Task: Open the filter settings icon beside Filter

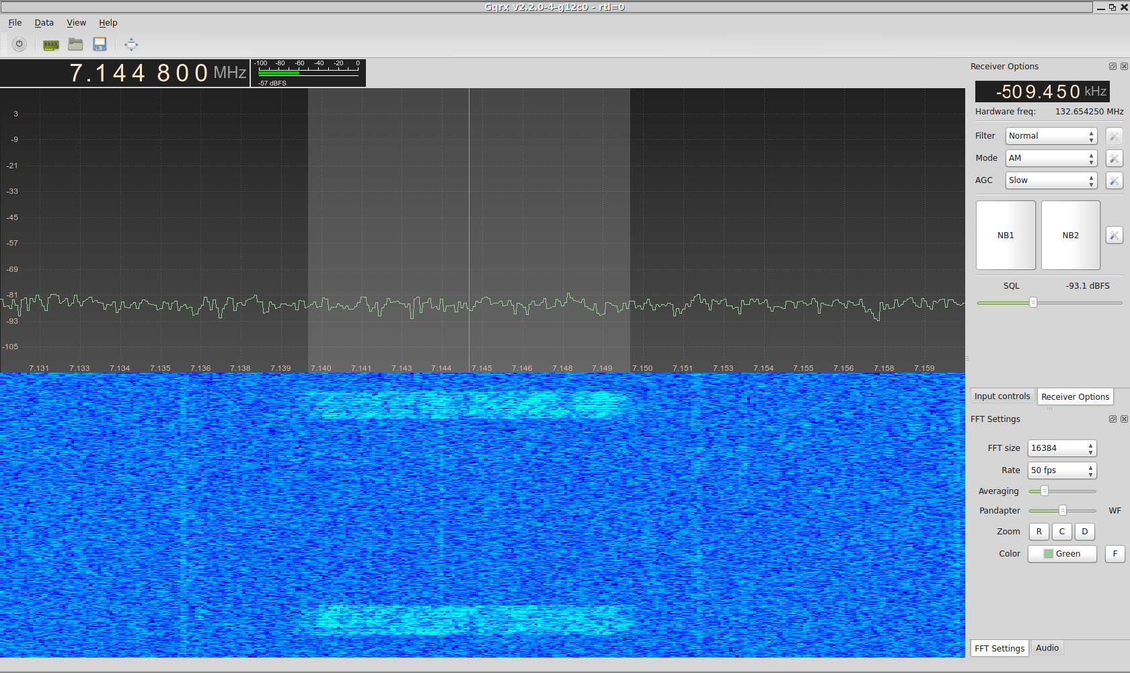Action: tap(1114, 136)
